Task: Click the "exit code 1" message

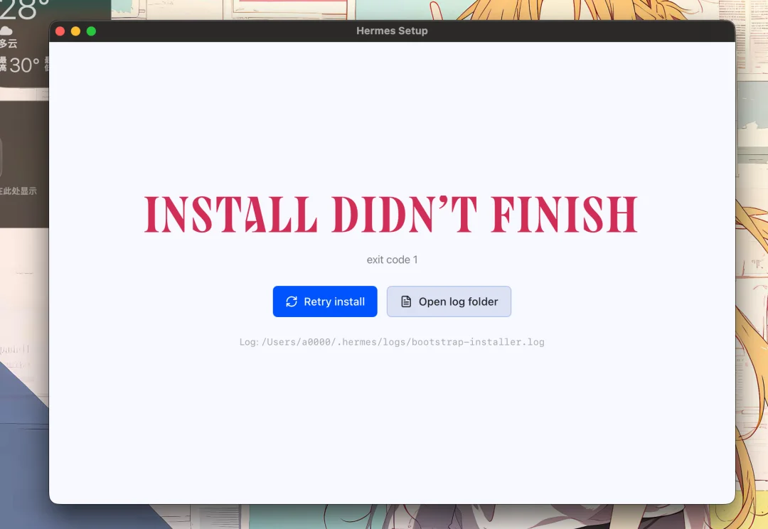Action: coord(392,260)
